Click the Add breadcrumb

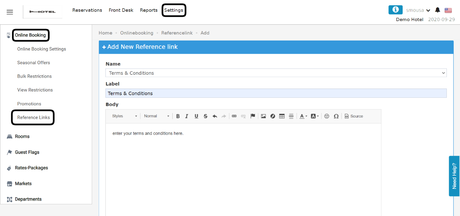[x=205, y=33]
